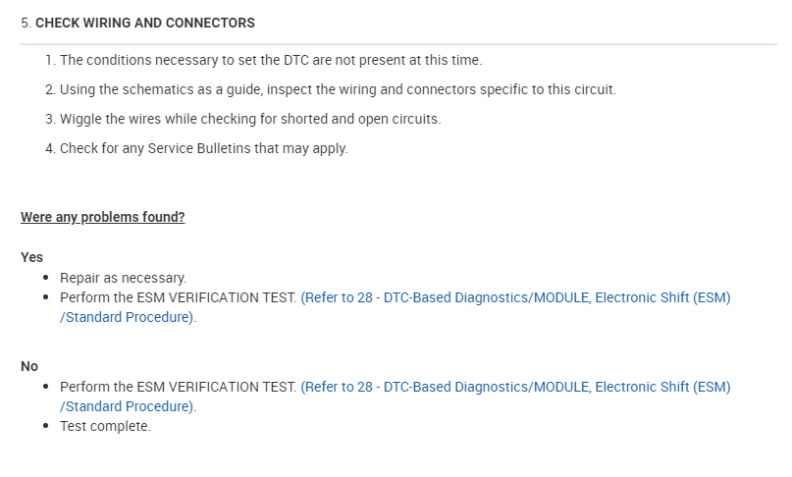
Task: Open the ESM reference link under Yes
Action: pos(515,297)
